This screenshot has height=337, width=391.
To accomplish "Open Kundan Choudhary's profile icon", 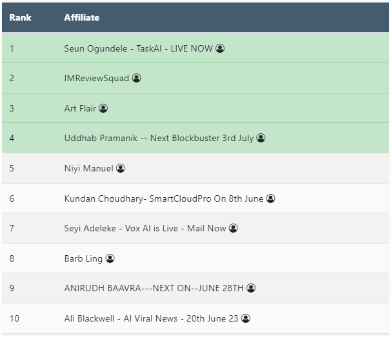I will click(x=270, y=198).
